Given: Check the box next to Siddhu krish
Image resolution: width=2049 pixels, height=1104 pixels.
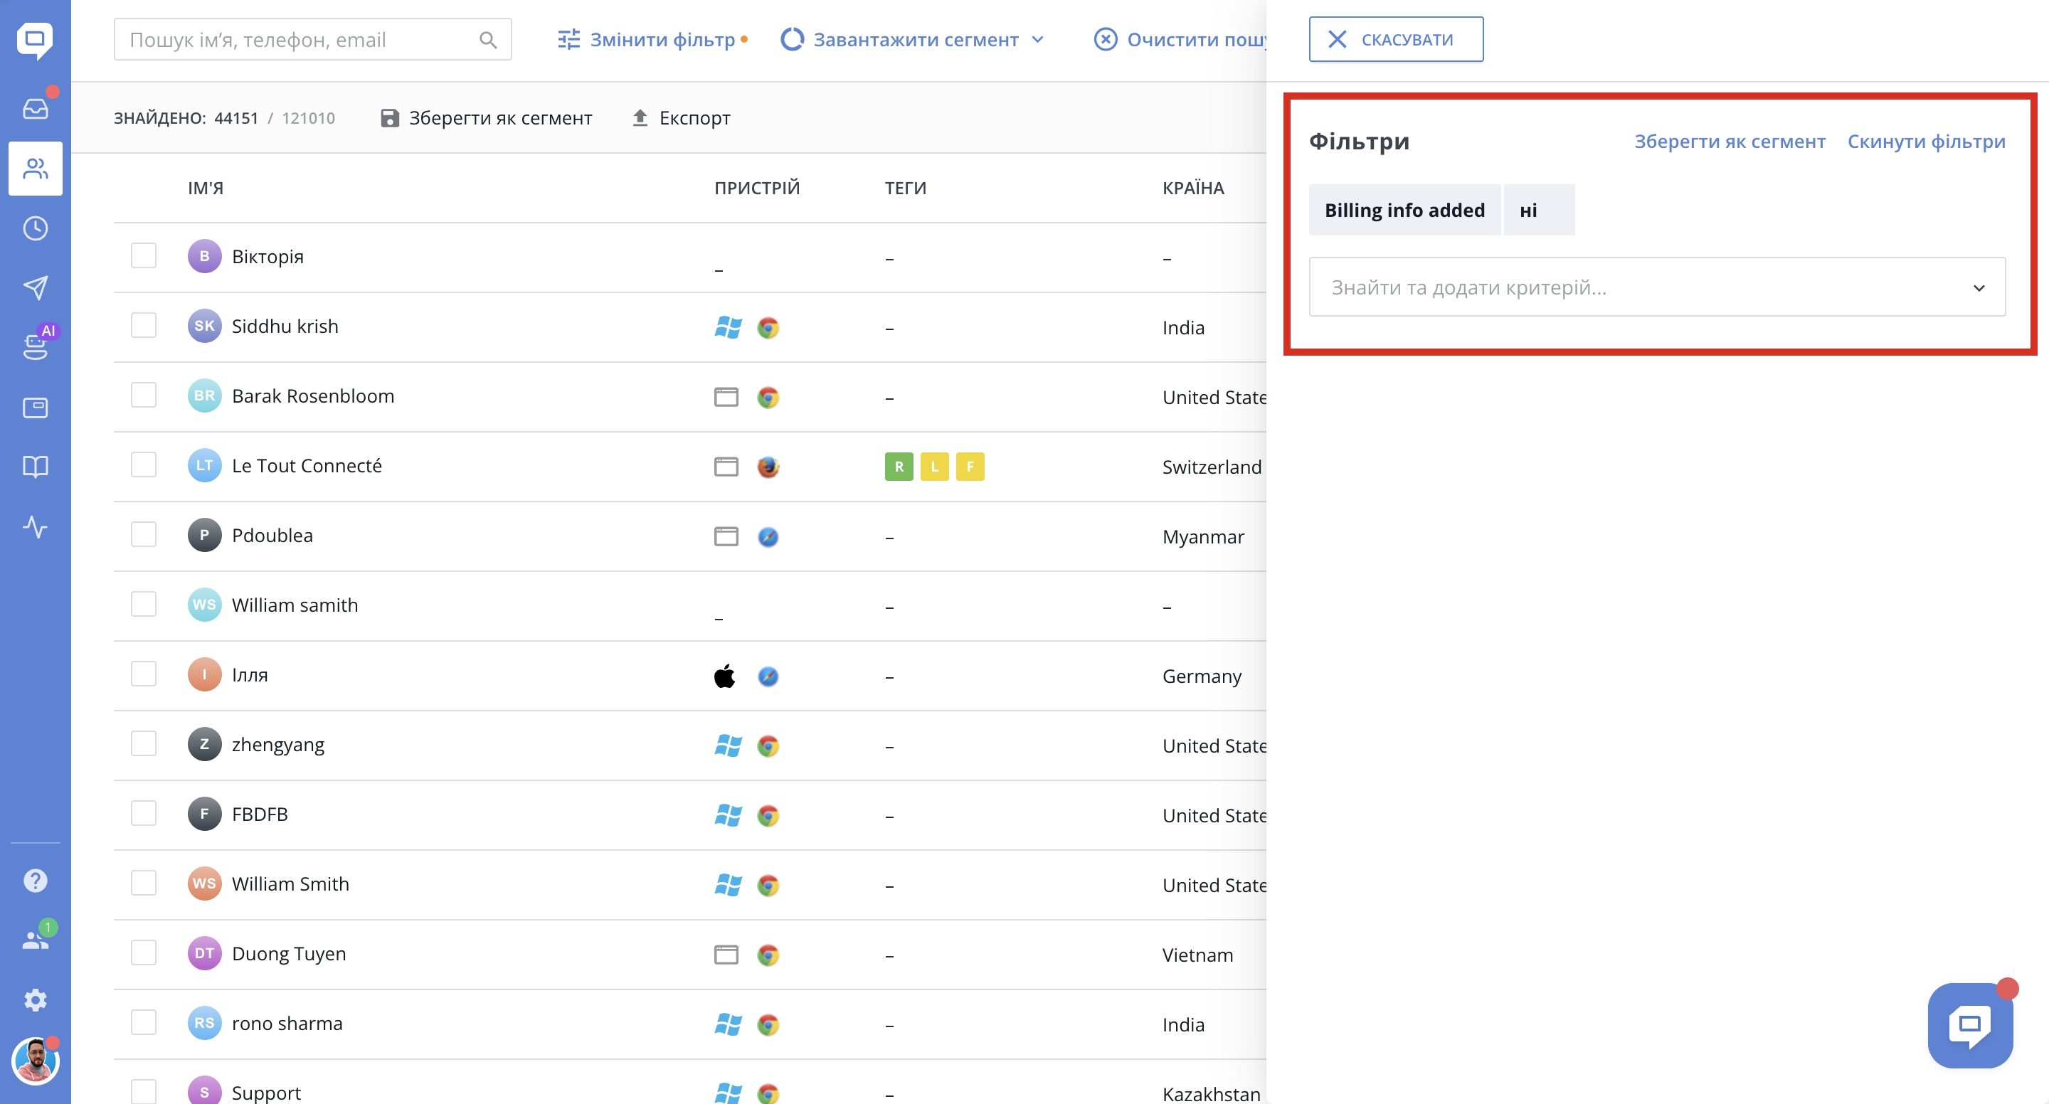Looking at the screenshot, I should (143, 325).
